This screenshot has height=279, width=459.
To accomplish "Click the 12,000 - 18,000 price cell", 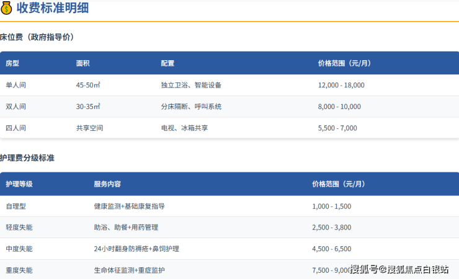I will [x=341, y=85].
